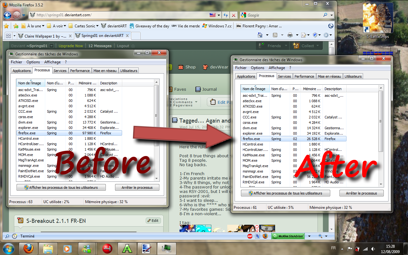Image resolution: width=408 pixels, height=255 pixels.
Task: Expand the ~Springs01 deviant menu arrow
Action: pyautogui.click(x=52, y=46)
